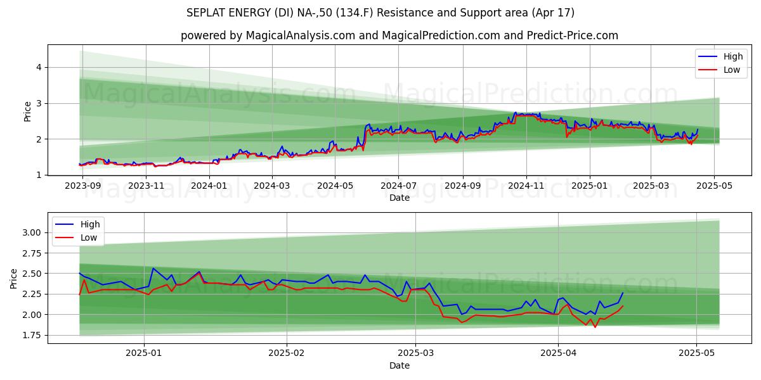Click the bottom chart's 2025-04 tick label

coord(558,353)
